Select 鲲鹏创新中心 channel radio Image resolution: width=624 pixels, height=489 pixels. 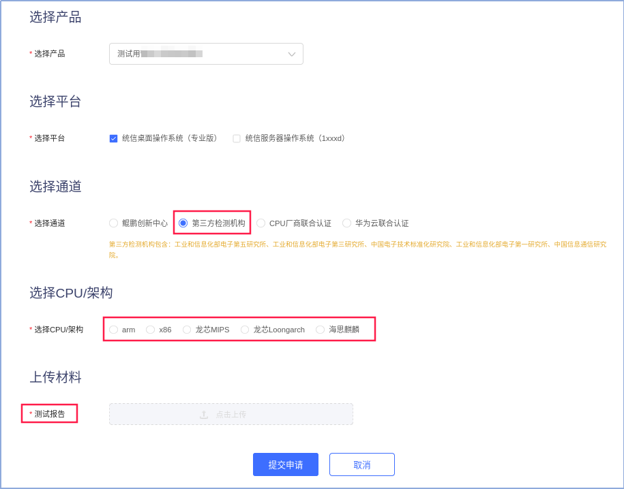click(x=113, y=223)
